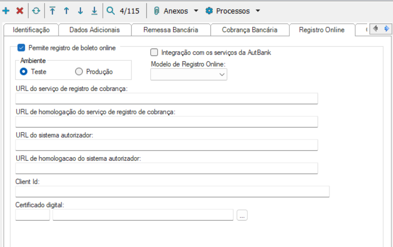Viewport: 393px width, 247px height.
Task: Select the Teste environment radio button
Action: (24, 72)
